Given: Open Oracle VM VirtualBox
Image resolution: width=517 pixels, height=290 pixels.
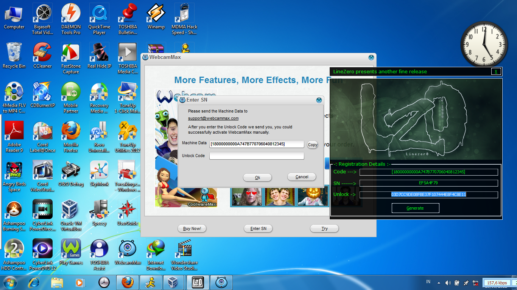Looking at the screenshot, I should (71, 208).
